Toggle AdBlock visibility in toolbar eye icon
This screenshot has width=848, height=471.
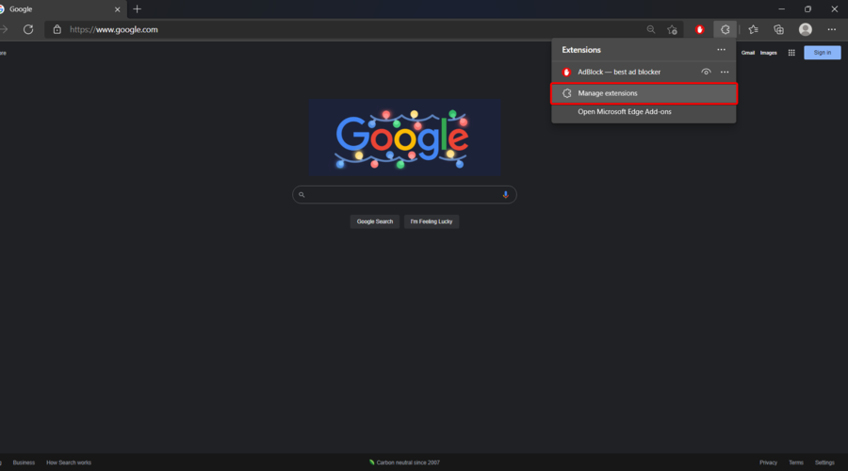tap(706, 72)
